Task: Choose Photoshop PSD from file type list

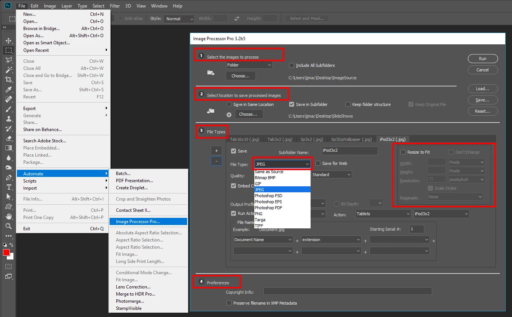Action: 282,196
